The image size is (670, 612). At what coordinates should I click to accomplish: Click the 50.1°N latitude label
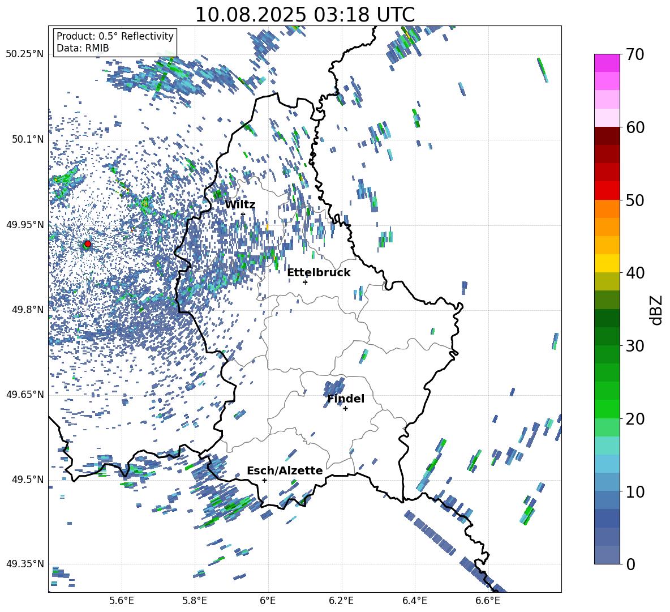pos(27,139)
